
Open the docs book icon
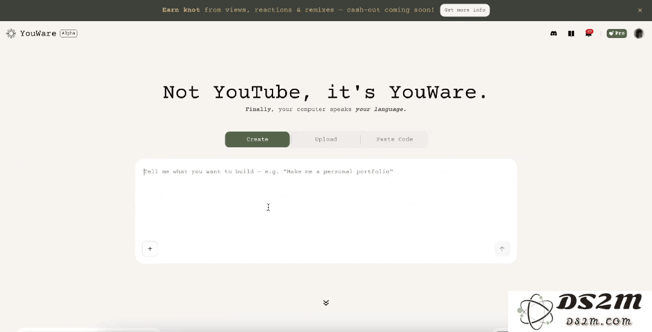point(571,33)
